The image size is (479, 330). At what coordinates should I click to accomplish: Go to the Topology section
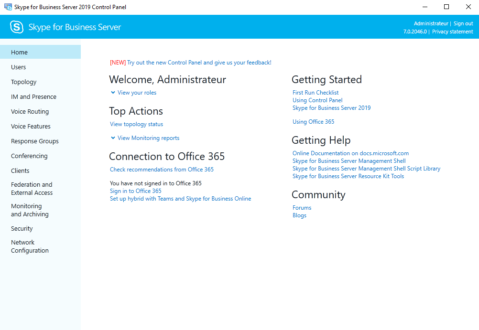tap(40, 82)
